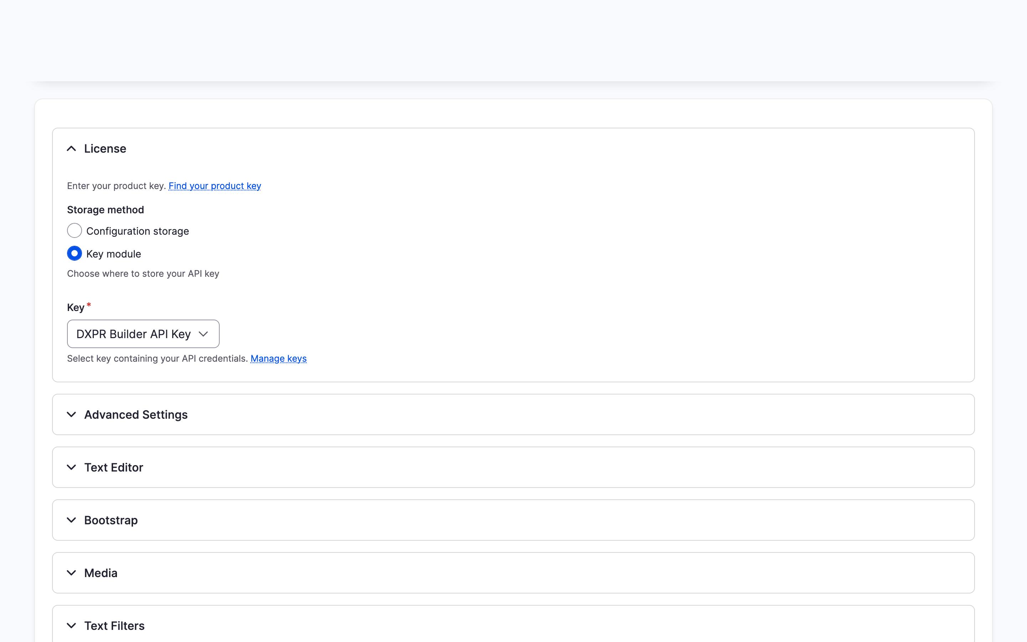Screen dimensions: 1027x642
Task: Click the License section title
Action: 105,149
